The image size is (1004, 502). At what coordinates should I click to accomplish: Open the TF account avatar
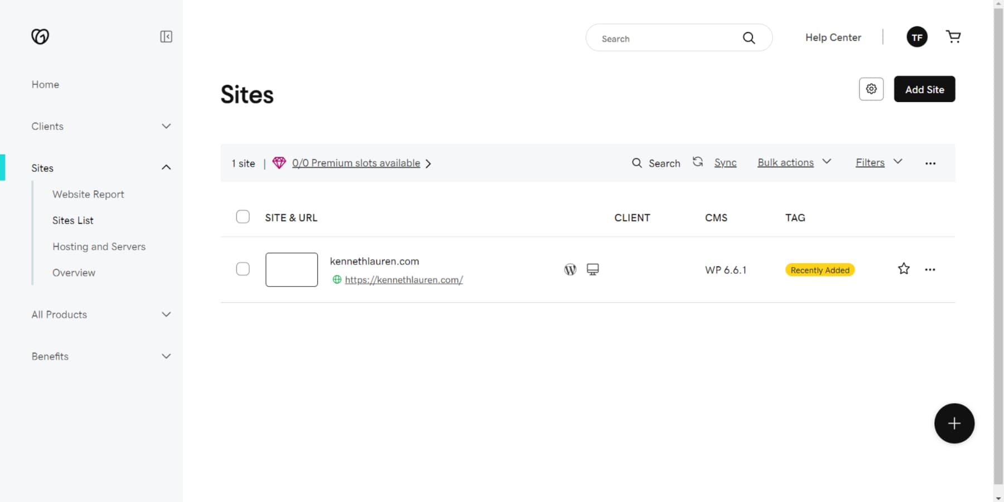[917, 37]
